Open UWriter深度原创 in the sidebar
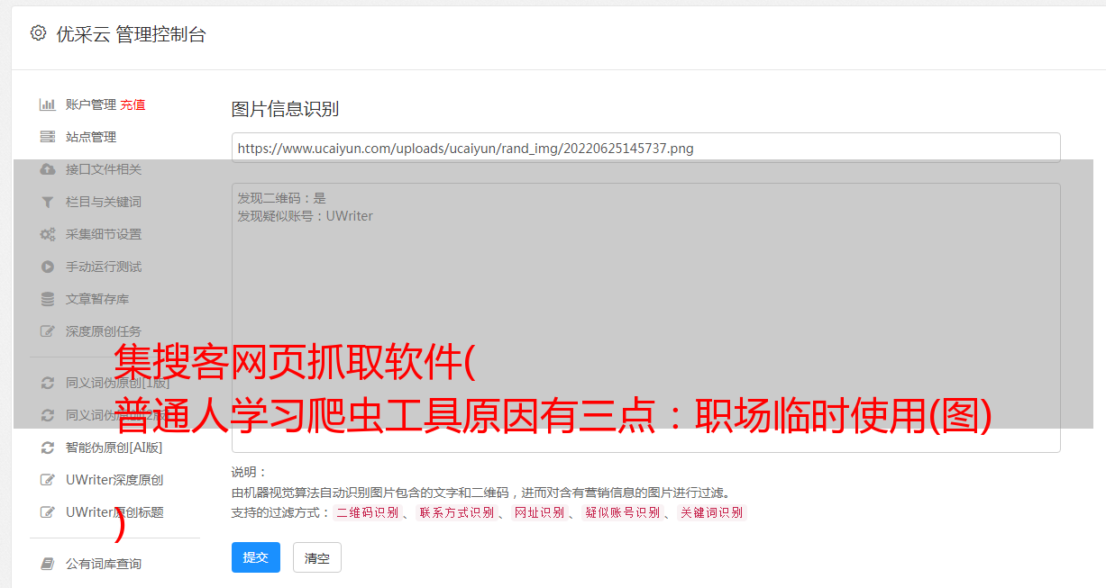This screenshot has width=1106, height=588. (114, 480)
